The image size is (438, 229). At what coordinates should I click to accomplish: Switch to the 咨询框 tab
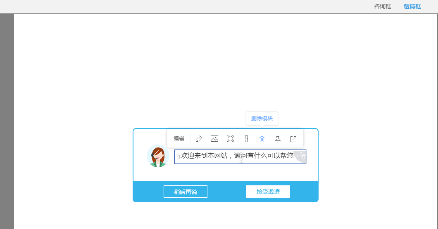382,6
